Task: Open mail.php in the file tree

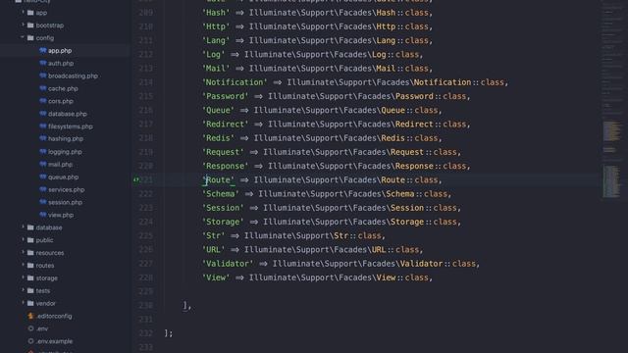Action: click(60, 164)
